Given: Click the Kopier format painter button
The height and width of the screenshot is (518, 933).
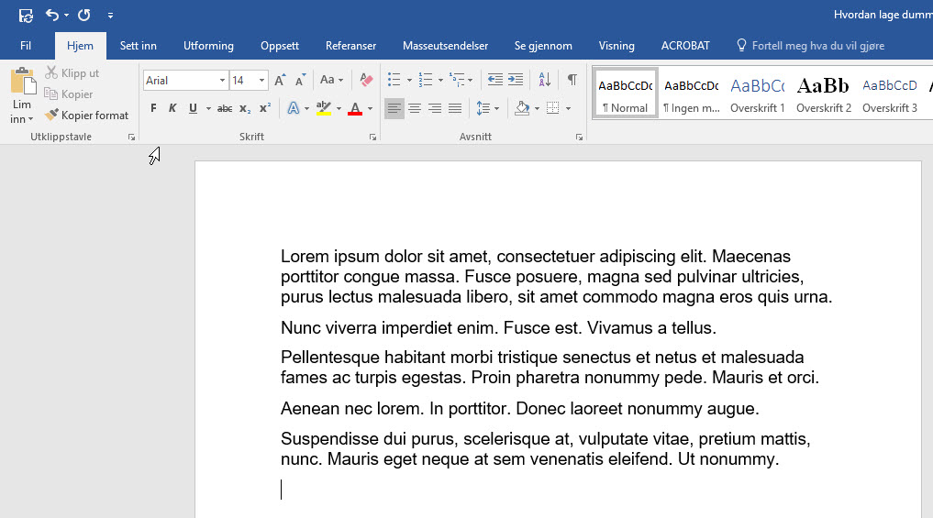Looking at the screenshot, I should (x=87, y=116).
